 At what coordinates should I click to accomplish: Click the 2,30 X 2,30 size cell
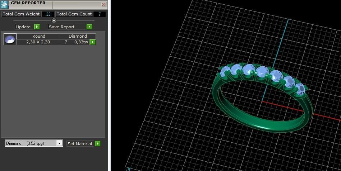(x=38, y=42)
